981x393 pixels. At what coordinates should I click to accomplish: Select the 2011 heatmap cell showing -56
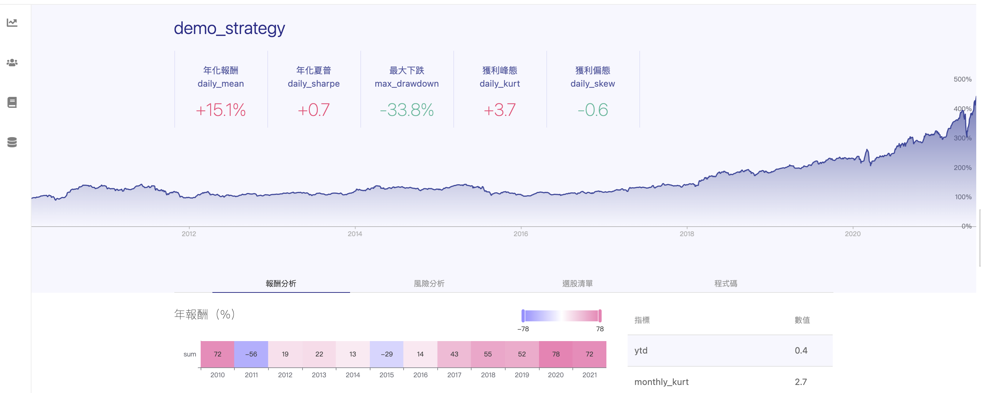coord(251,354)
